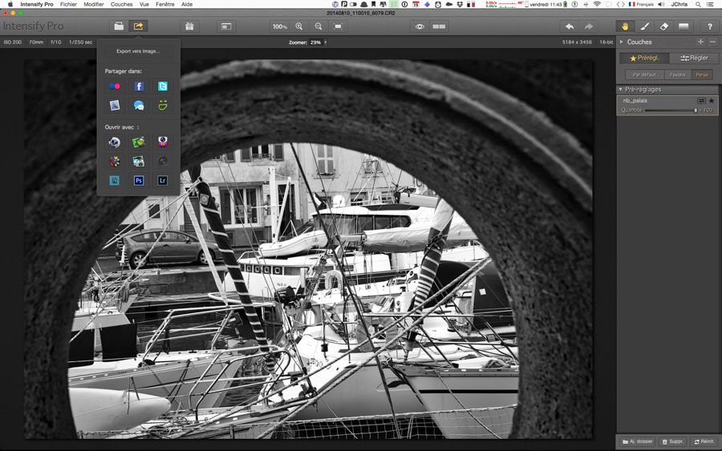Share via Mail stamp icon
The image size is (722, 451).
click(115, 105)
